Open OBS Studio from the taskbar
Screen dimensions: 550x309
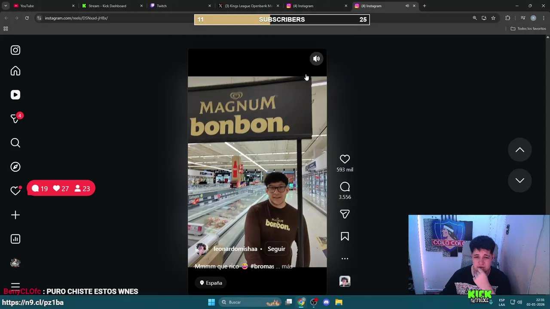pos(314,302)
